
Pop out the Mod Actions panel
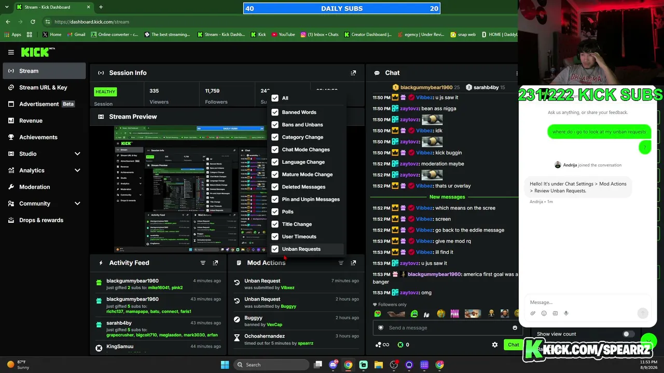[x=353, y=263]
